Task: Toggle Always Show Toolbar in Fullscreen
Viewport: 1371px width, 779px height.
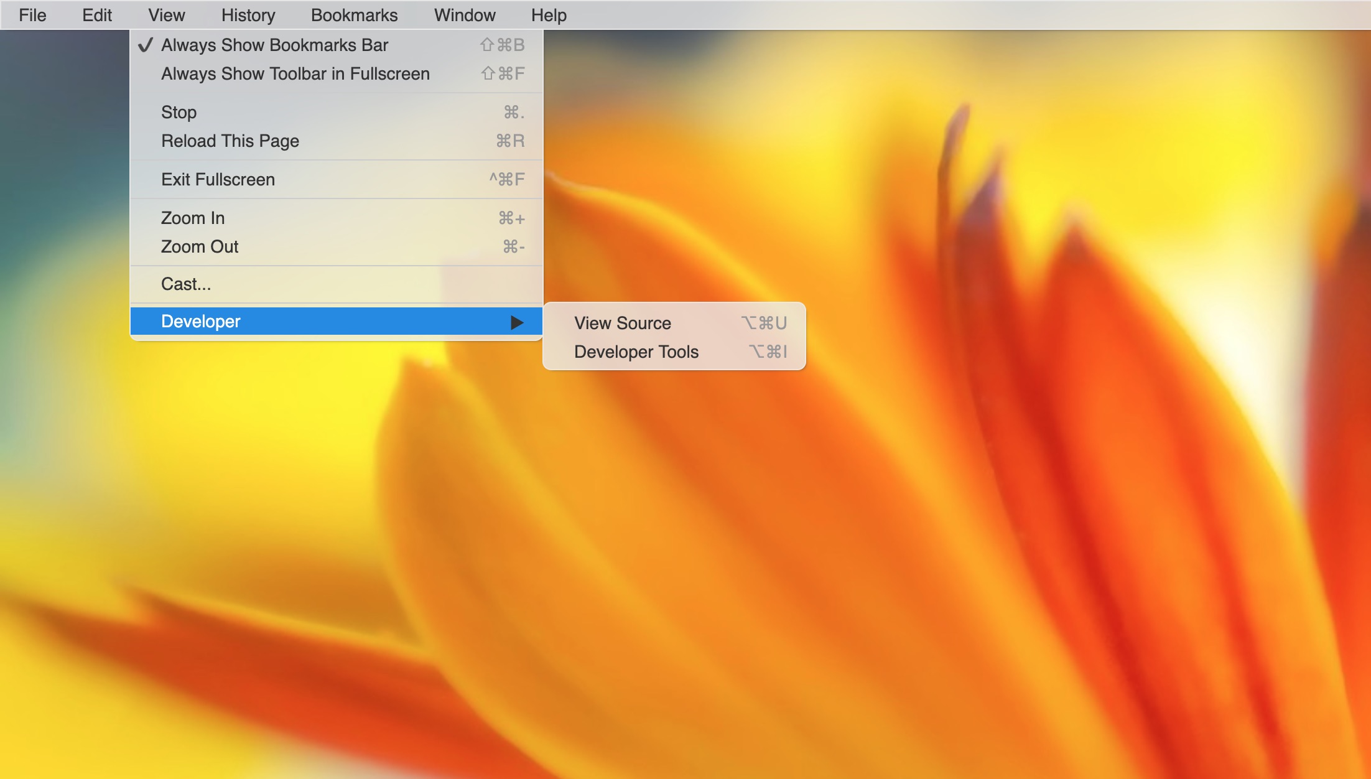Action: click(295, 73)
